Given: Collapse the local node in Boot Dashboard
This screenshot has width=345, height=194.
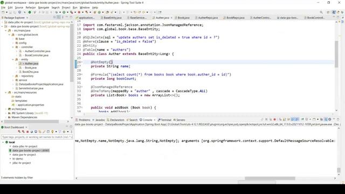Looking at the screenshot, I should click(3, 142).
